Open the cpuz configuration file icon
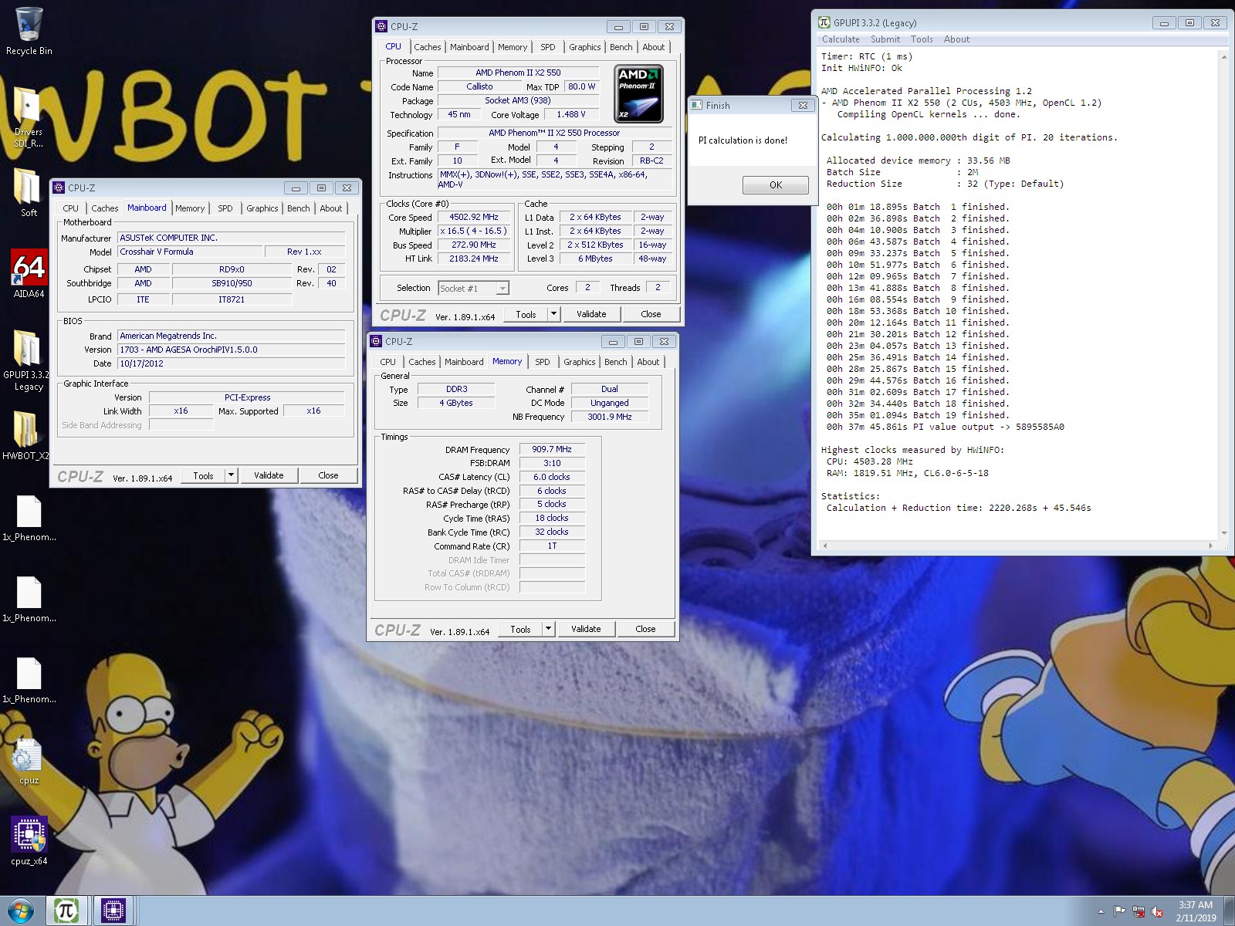 point(29,760)
